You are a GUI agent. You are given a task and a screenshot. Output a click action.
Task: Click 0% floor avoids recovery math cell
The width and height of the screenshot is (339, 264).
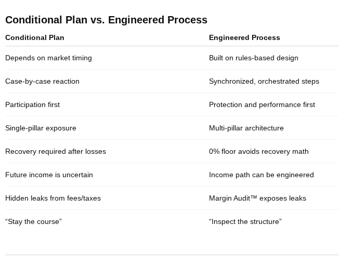pyautogui.click(x=259, y=151)
